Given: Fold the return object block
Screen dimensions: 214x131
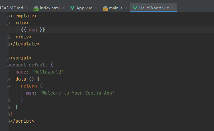Looking at the screenshot, I should 8,86.
